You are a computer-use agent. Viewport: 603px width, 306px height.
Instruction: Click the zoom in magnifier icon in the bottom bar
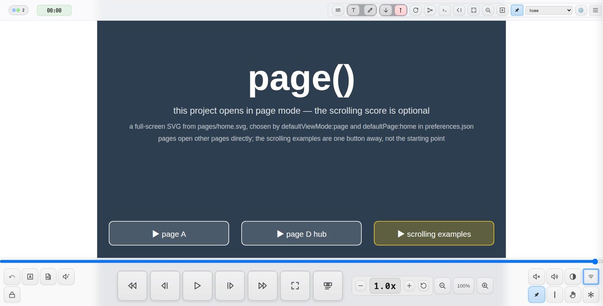[x=485, y=286]
